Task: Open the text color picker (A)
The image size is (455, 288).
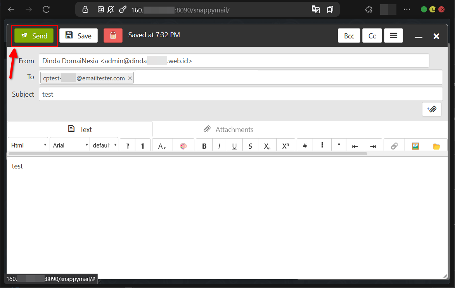Action: [x=162, y=146]
